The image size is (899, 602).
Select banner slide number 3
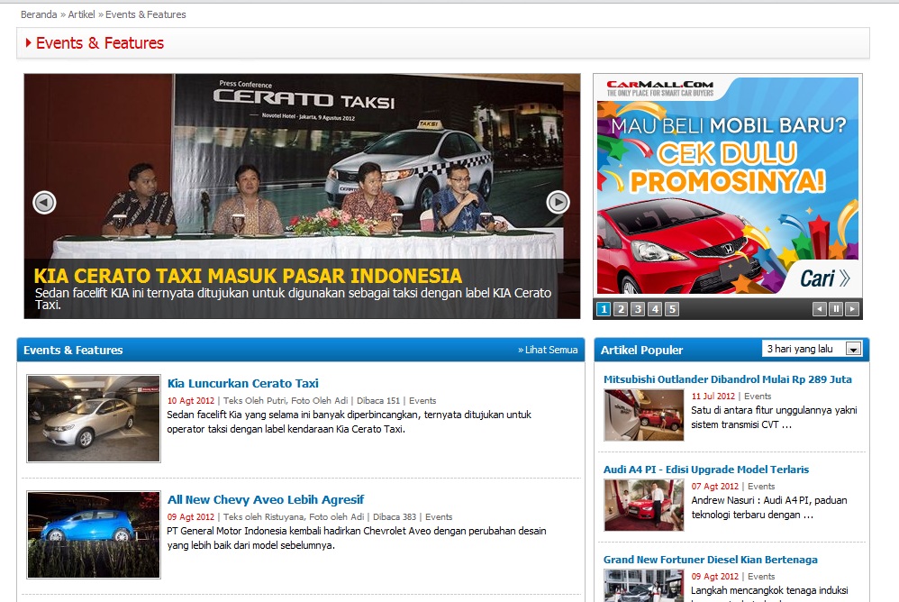(638, 309)
